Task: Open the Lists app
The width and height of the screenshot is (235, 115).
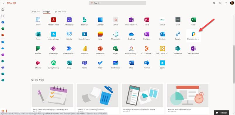Action: point(100,36)
